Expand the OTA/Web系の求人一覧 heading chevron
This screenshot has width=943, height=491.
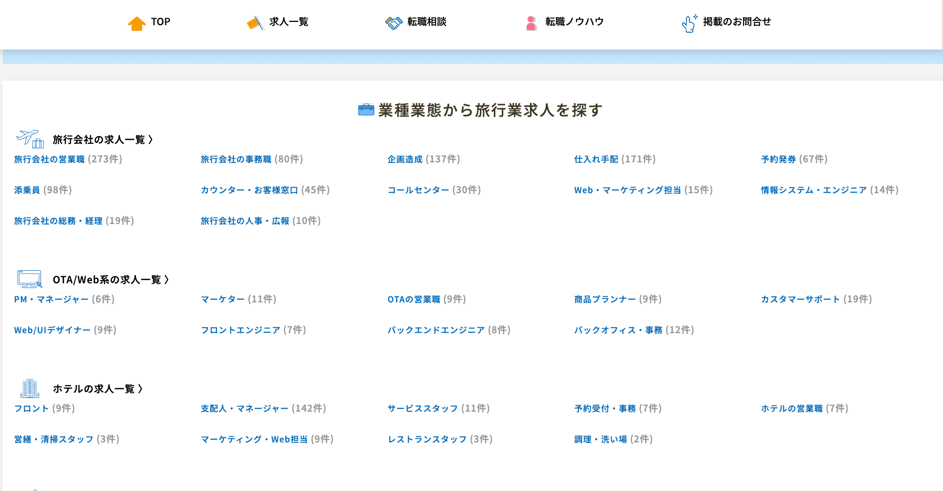tap(167, 280)
